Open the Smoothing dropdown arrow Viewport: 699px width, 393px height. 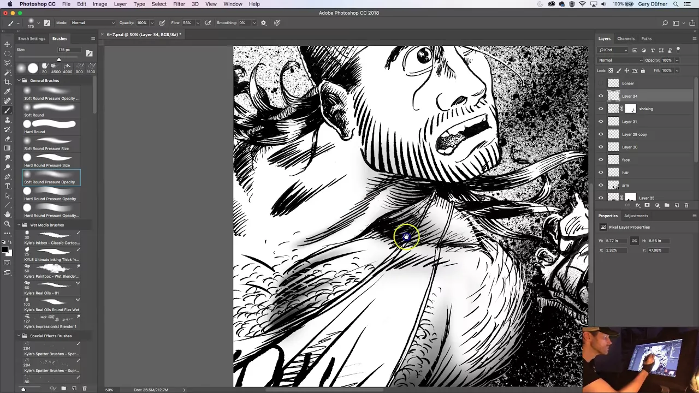click(254, 23)
